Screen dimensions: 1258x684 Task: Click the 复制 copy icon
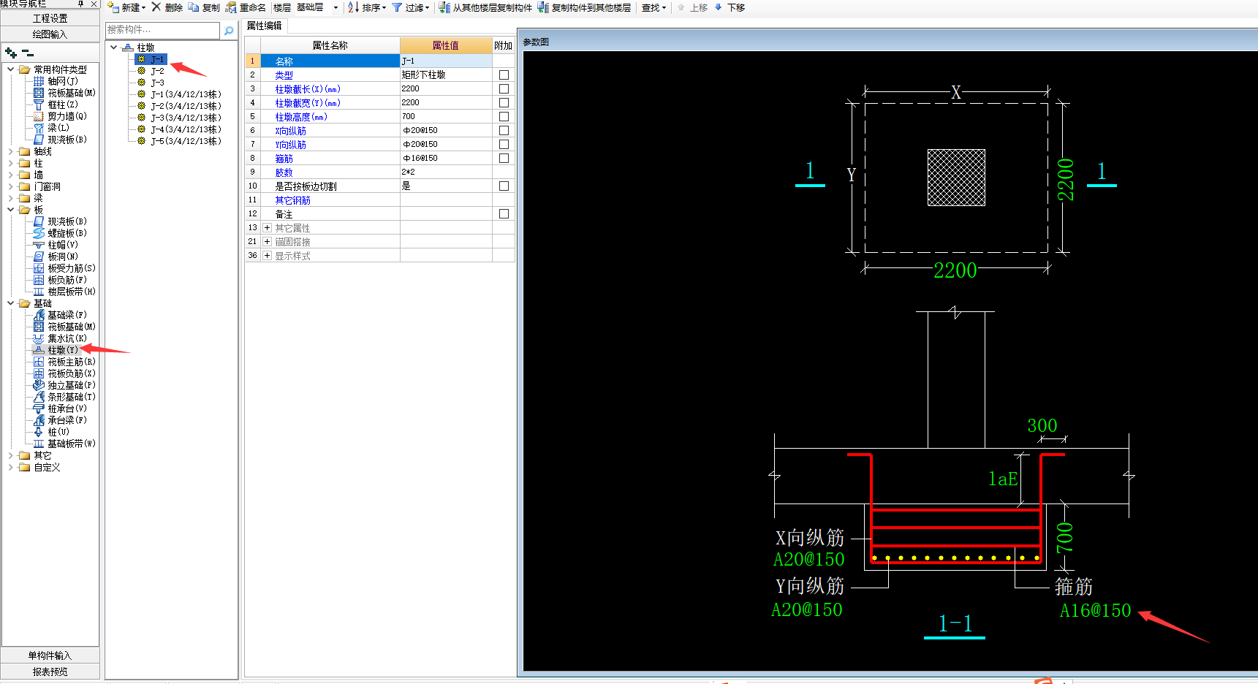194,7
